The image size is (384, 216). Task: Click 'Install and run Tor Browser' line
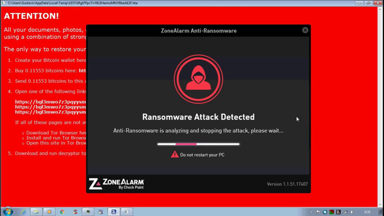pos(57,138)
